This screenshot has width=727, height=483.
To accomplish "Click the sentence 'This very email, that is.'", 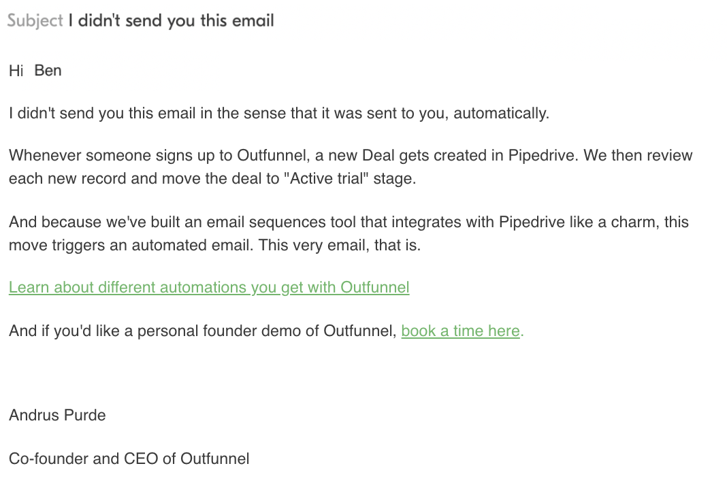I will coord(340,245).
